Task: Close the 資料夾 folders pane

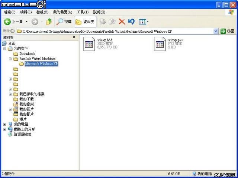Action: [74, 37]
